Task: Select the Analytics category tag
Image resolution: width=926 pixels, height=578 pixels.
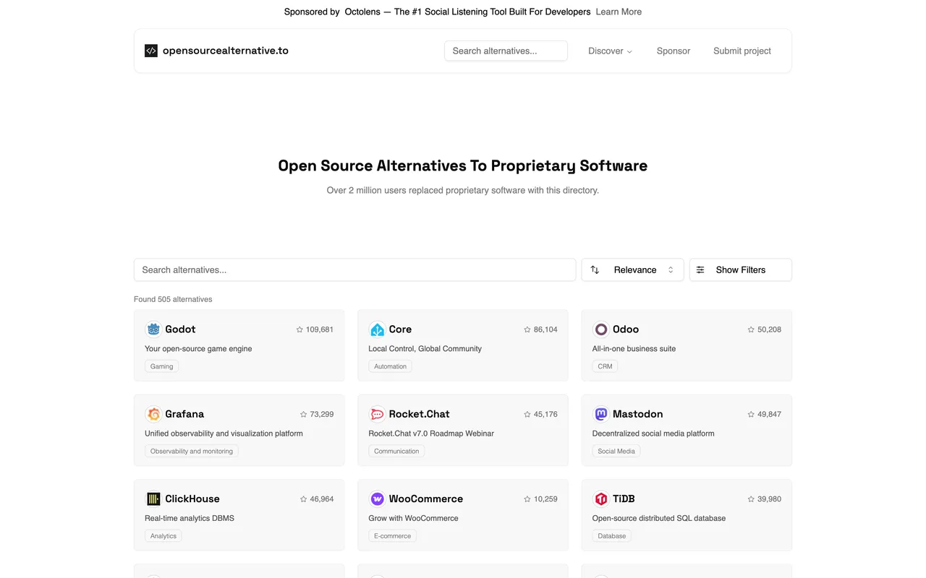Action: tap(163, 536)
